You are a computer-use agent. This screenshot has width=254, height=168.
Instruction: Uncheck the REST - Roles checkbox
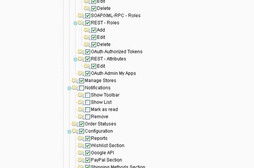(x=87, y=23)
